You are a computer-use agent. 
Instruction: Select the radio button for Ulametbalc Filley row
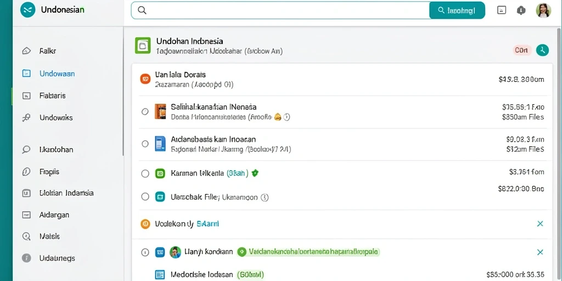point(145,196)
